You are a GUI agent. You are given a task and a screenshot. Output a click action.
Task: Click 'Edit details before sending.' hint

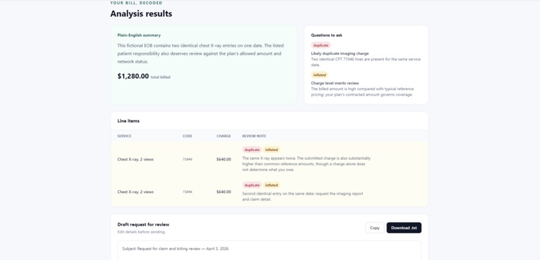141,232
